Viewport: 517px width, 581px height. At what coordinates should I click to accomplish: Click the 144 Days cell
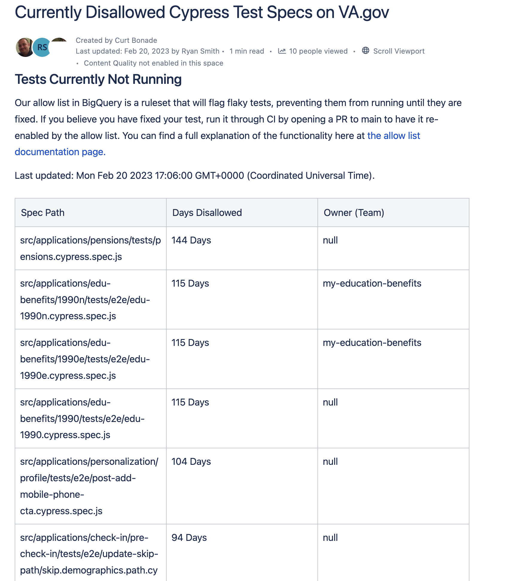(191, 240)
